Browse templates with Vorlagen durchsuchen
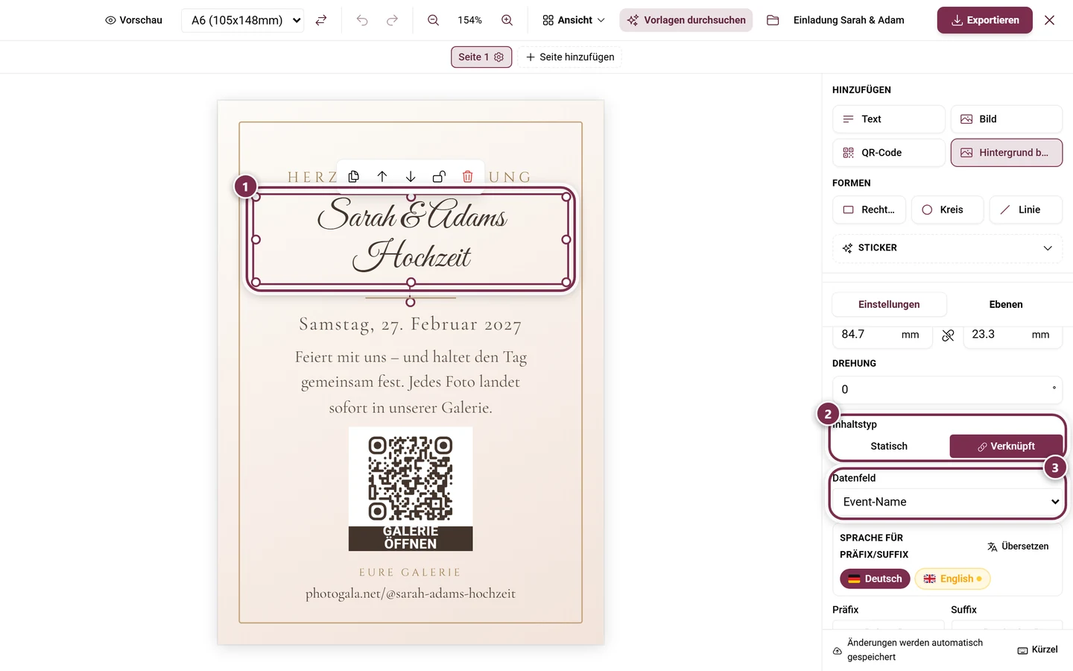 tap(686, 20)
